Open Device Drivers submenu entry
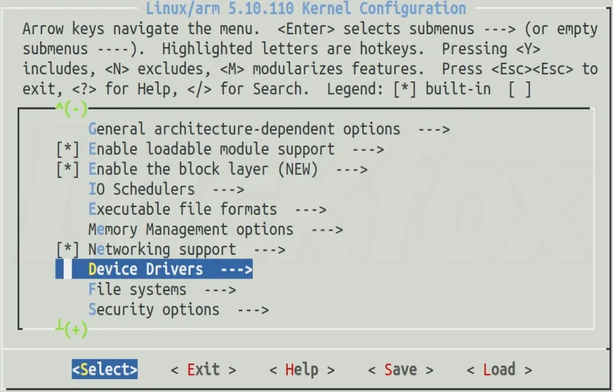This screenshot has height=392, width=613. 154,269
